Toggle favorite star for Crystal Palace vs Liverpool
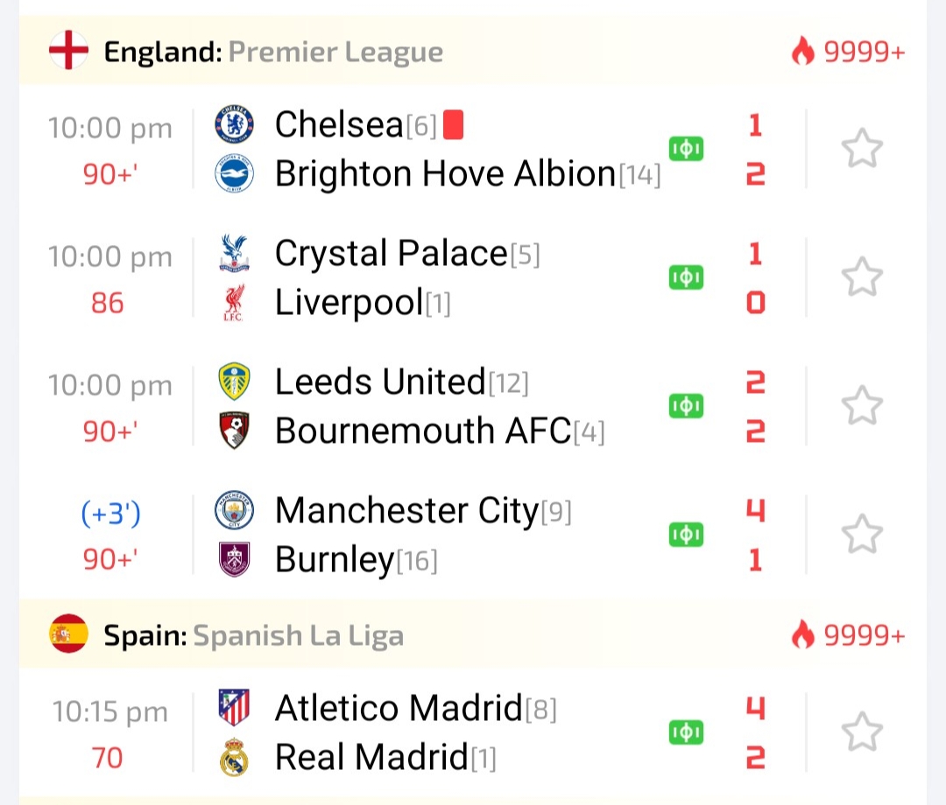The width and height of the screenshot is (946, 805). [x=862, y=277]
